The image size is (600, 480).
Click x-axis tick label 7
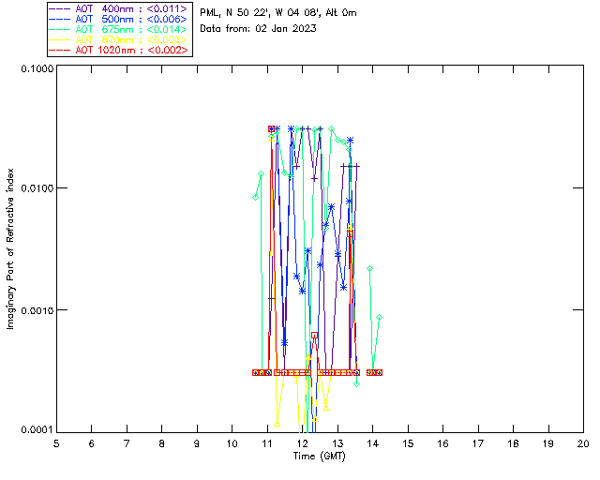pyautogui.click(x=127, y=443)
